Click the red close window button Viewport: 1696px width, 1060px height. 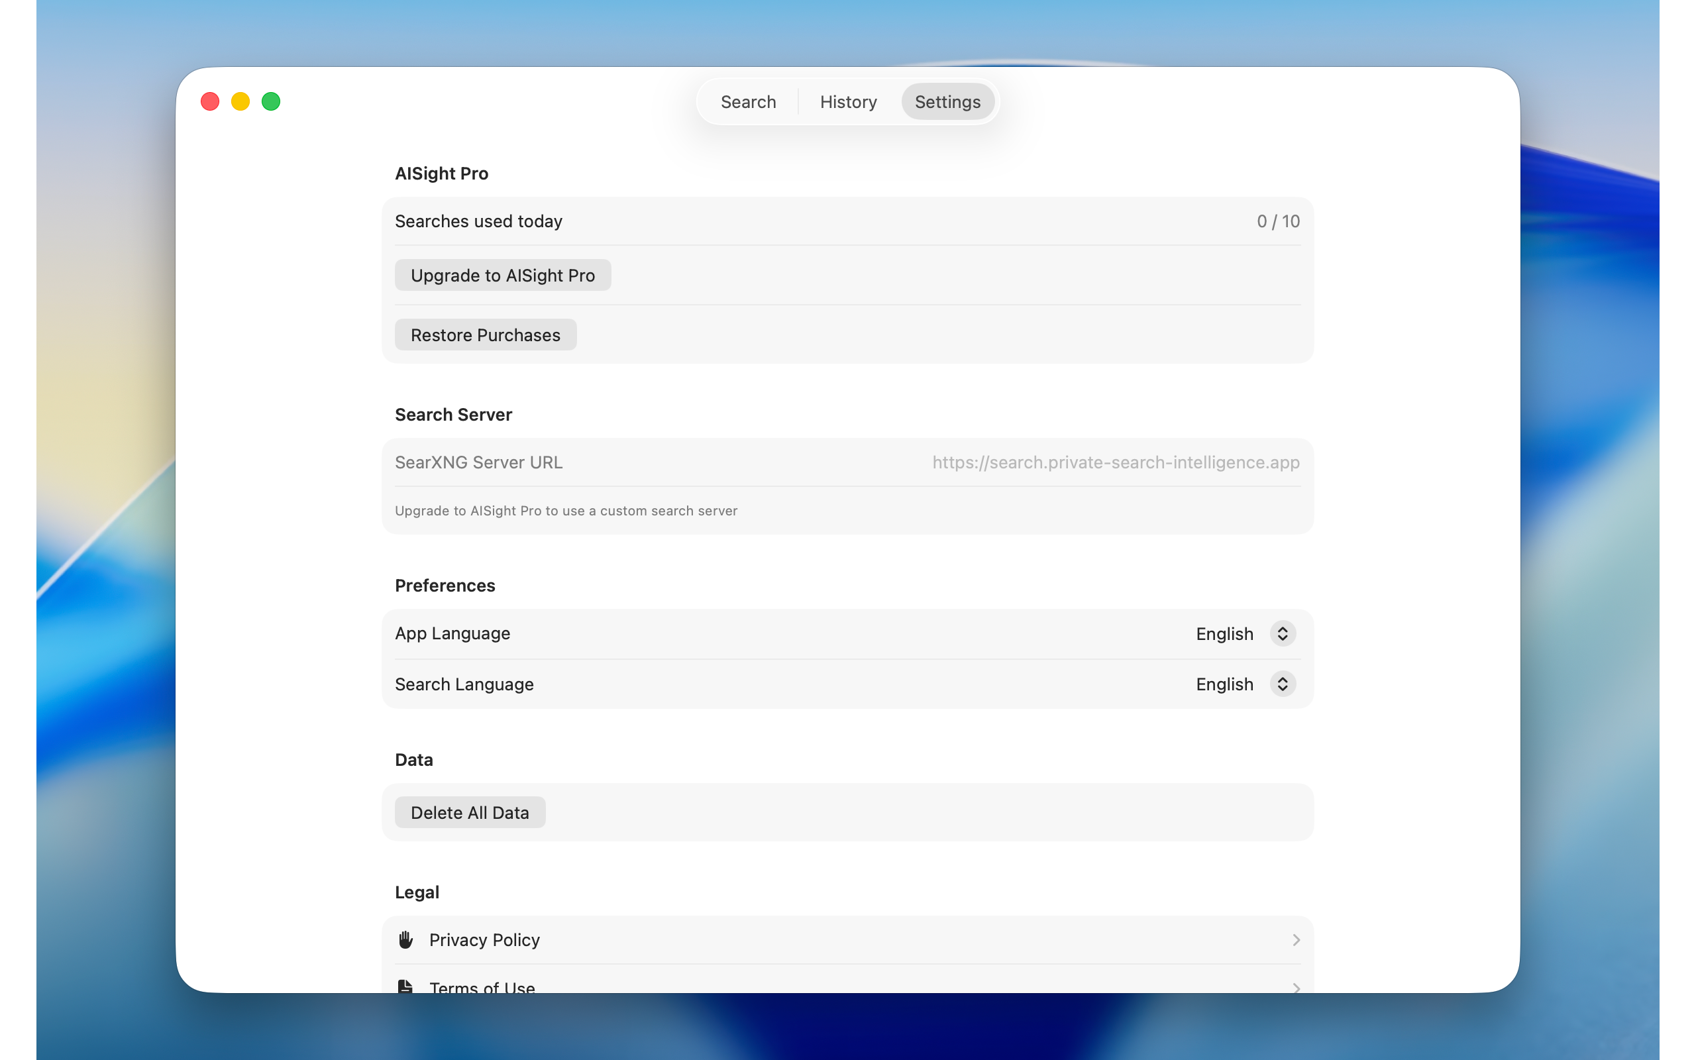point(210,101)
